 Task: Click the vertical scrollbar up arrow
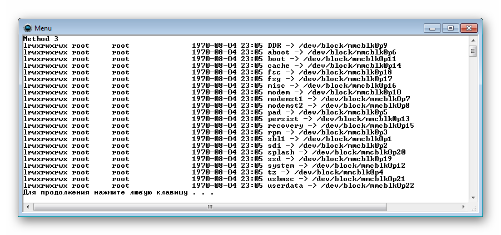[x=474, y=40]
